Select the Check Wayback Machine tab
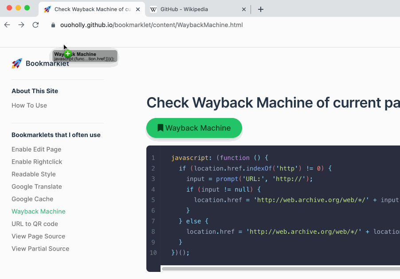400x279 pixels. click(x=89, y=9)
